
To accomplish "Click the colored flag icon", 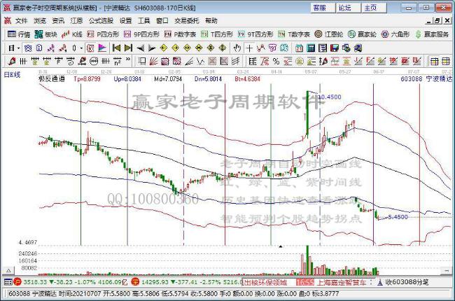I will 102,48.
